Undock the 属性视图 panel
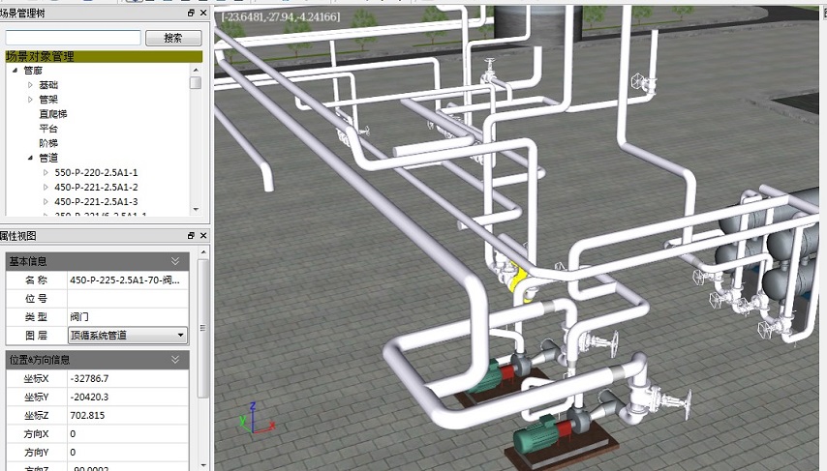 pos(191,236)
